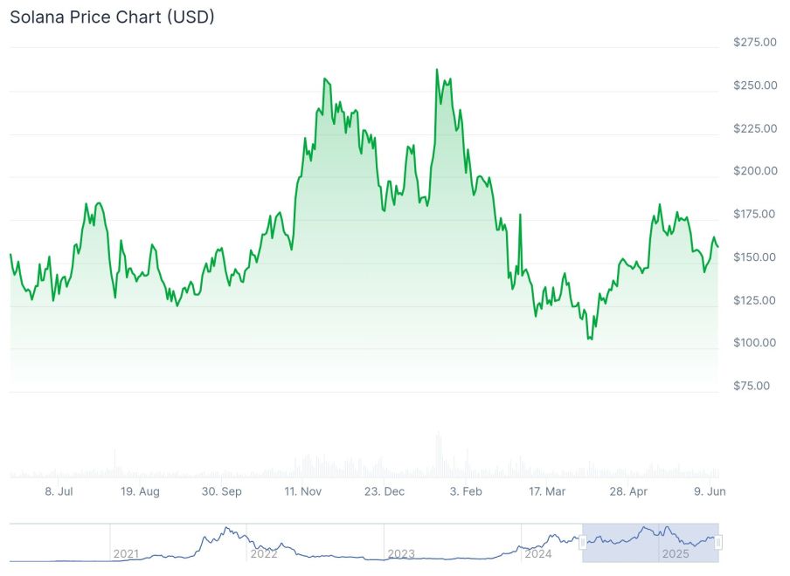The image size is (790, 576).
Task: Click the 8. Jul x-axis date label
Action: tap(59, 492)
